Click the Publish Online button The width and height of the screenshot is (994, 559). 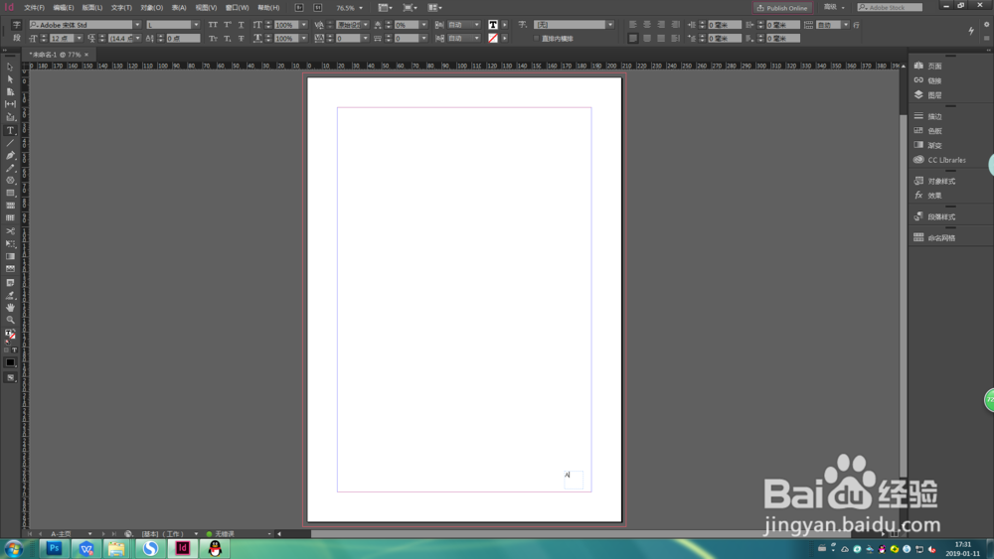click(782, 8)
